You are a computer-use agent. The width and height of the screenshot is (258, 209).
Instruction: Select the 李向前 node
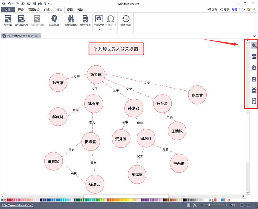(179, 164)
